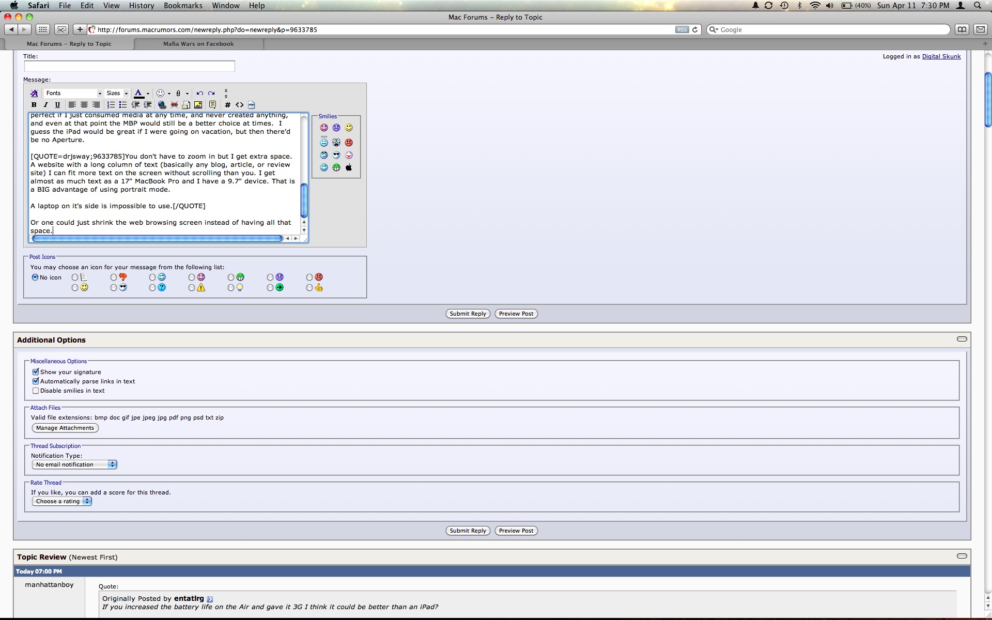Viewport: 992px width, 620px height.
Task: Switch to Mafia Wars on Facebook tab
Action: pyautogui.click(x=198, y=44)
